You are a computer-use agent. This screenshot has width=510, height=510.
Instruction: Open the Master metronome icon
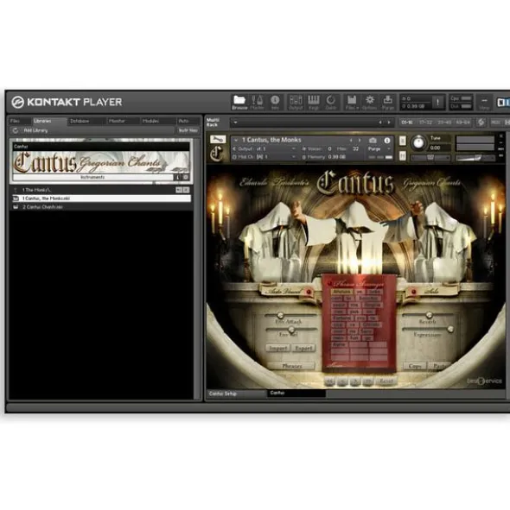[x=257, y=102]
